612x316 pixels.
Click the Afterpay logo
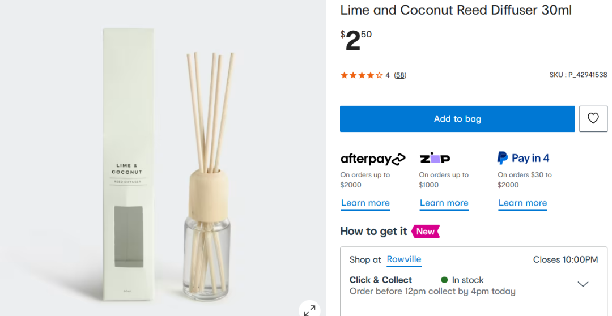372,159
